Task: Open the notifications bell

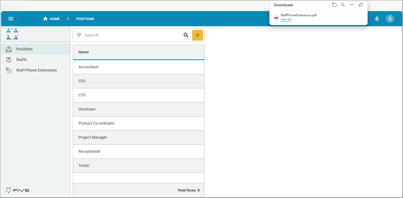Action: click(x=377, y=19)
